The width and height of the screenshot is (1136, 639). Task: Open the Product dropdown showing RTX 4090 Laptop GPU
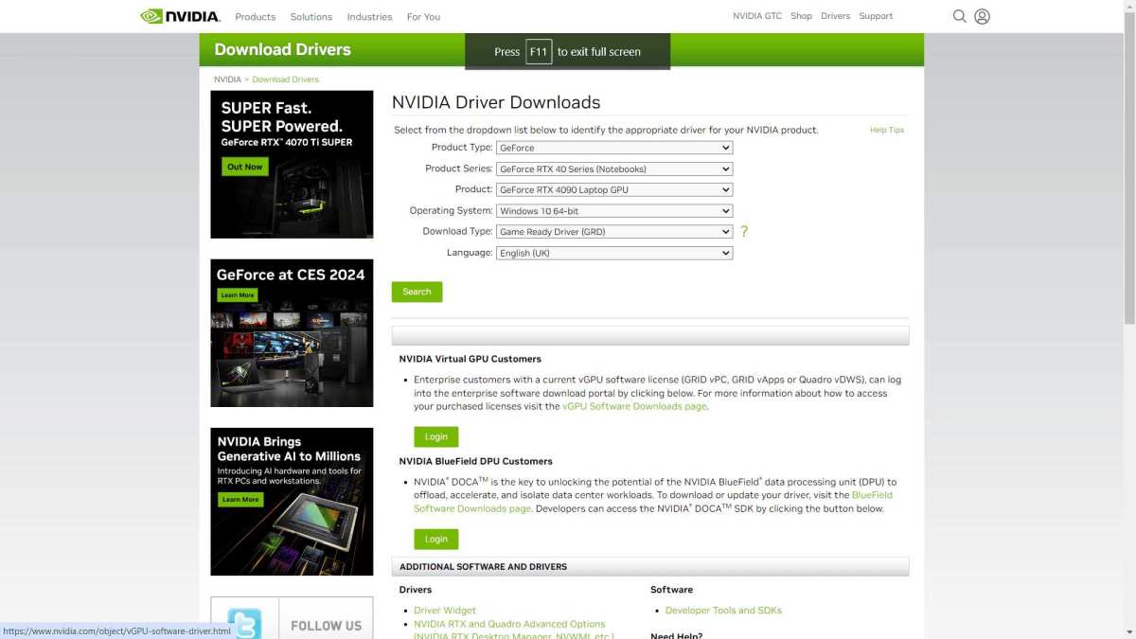coord(614,189)
